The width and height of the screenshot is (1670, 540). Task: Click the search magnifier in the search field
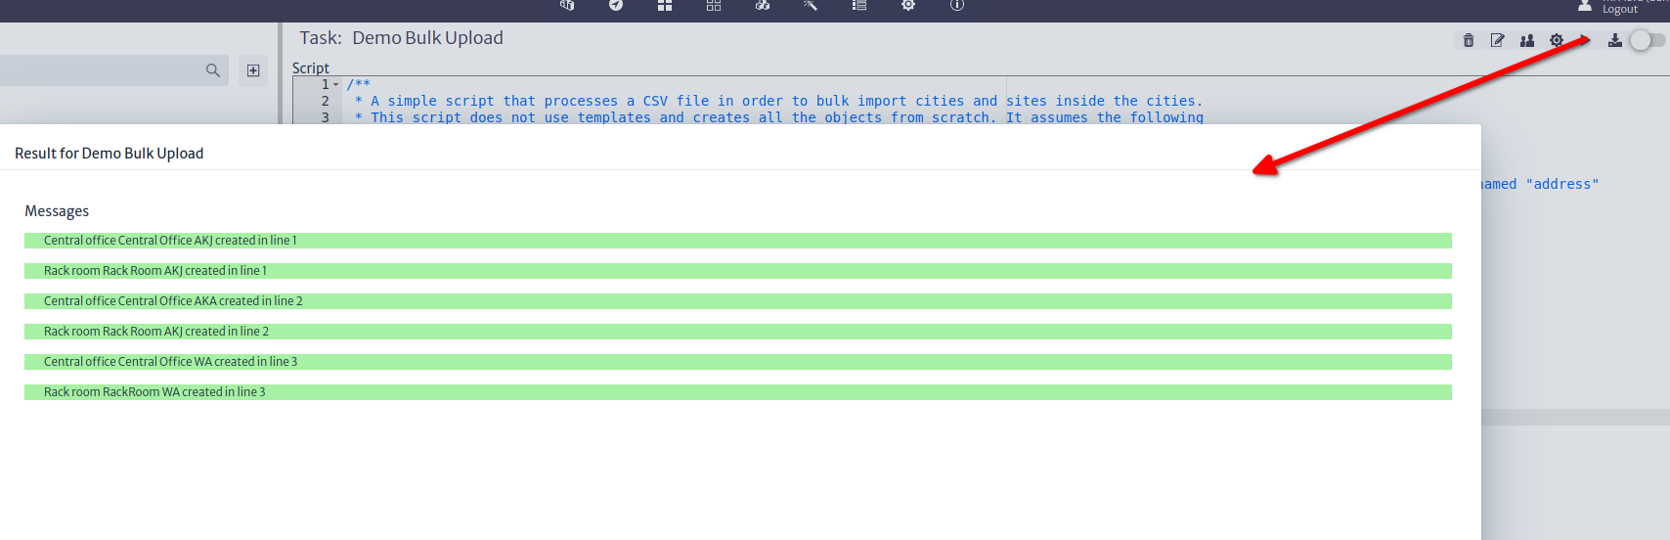pyautogui.click(x=212, y=70)
